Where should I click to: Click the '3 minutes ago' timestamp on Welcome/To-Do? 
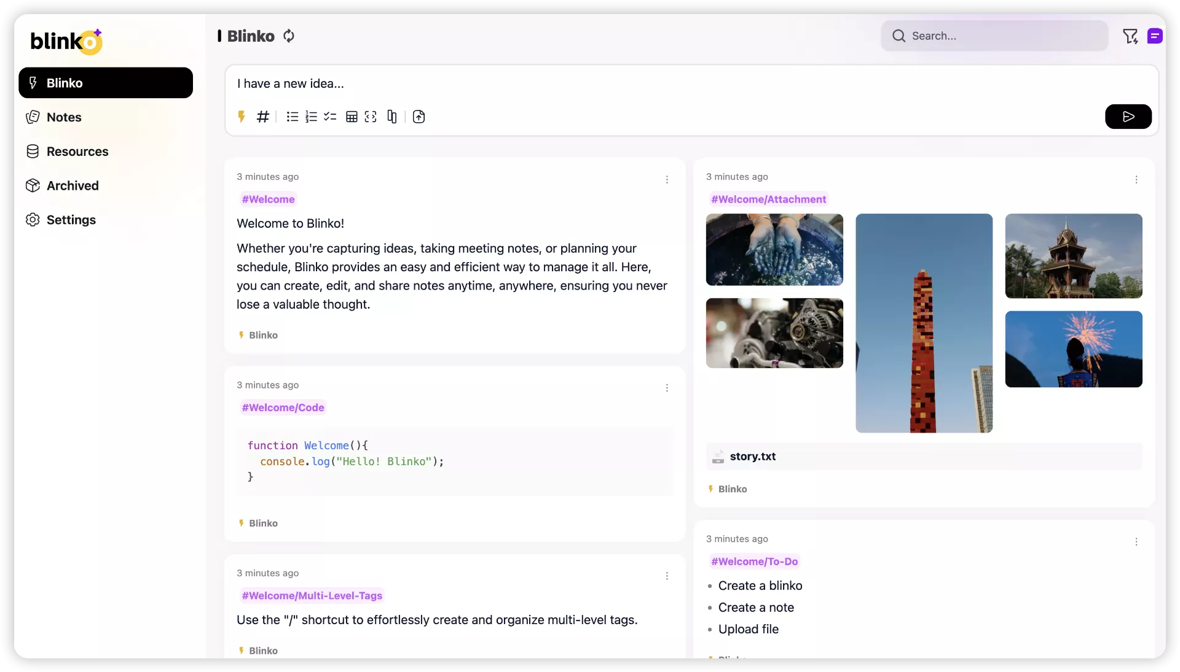point(737,539)
